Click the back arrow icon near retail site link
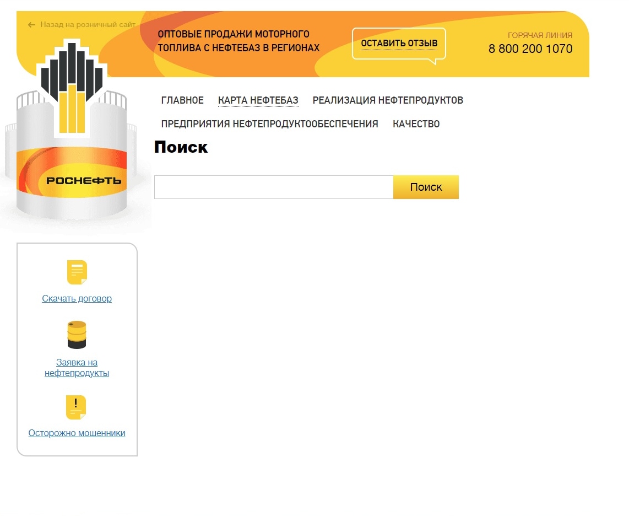 (31, 25)
